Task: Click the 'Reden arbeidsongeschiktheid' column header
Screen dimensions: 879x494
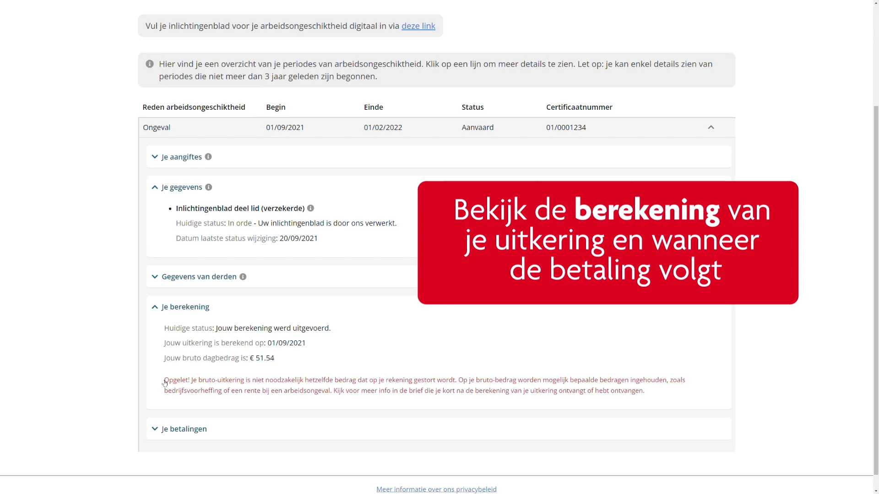Action: pos(194,107)
